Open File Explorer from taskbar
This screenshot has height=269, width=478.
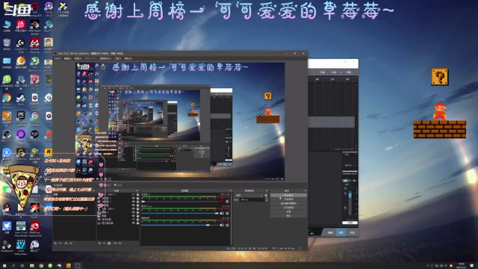click(31, 266)
